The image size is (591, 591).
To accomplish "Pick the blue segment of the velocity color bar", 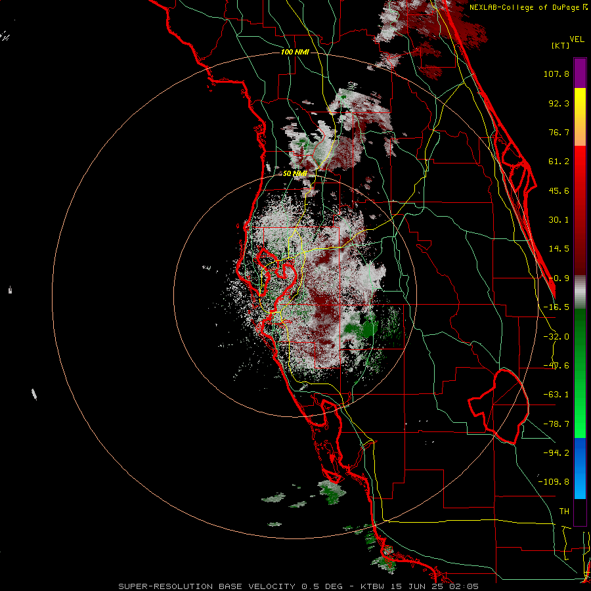I will tap(580, 468).
